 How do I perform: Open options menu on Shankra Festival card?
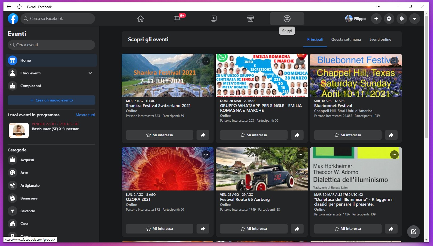(206, 61)
